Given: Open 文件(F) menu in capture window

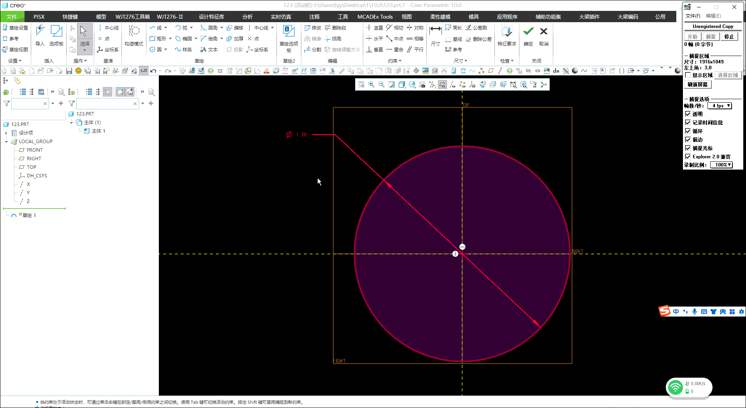Looking at the screenshot, I should 693,16.
